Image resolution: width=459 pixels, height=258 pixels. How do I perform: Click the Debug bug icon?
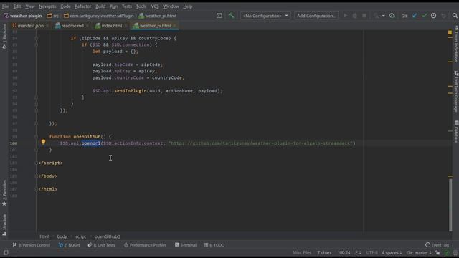coord(355,16)
